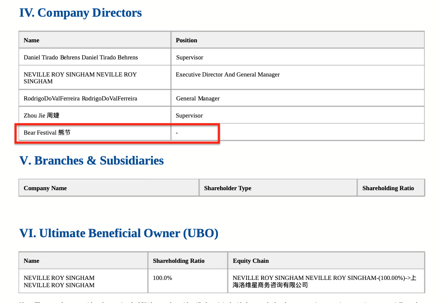Image resolution: width=441 pixels, height=303 pixels.
Task: Click the equity chain text with 上海洛维星商务咨询有限公司
Action: point(325,281)
